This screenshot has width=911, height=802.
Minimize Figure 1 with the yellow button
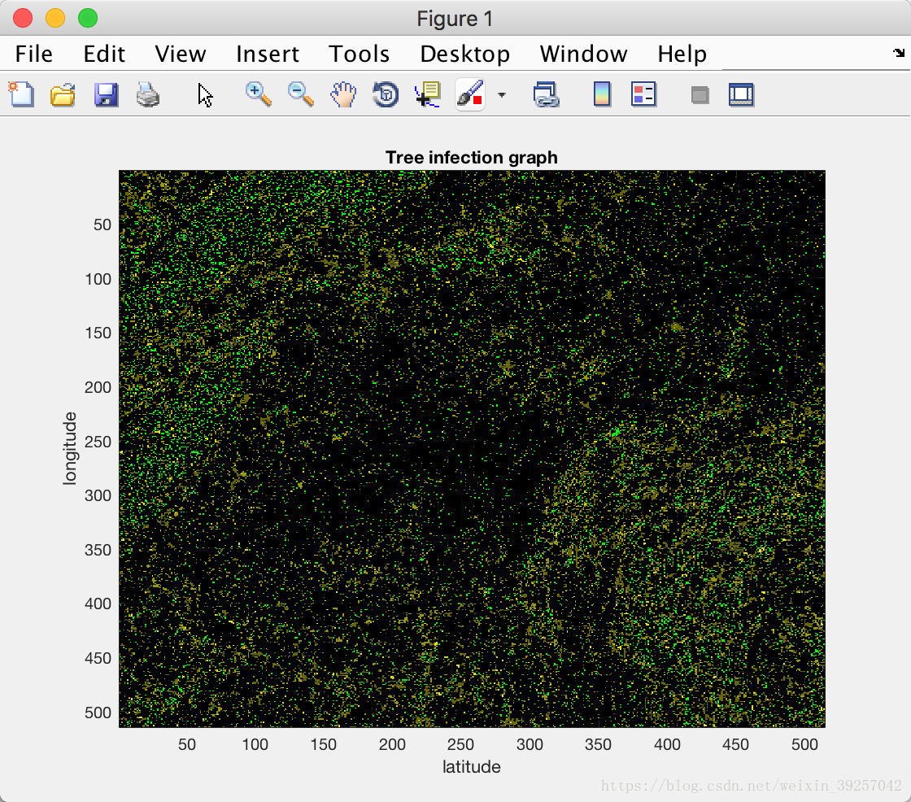pos(55,18)
